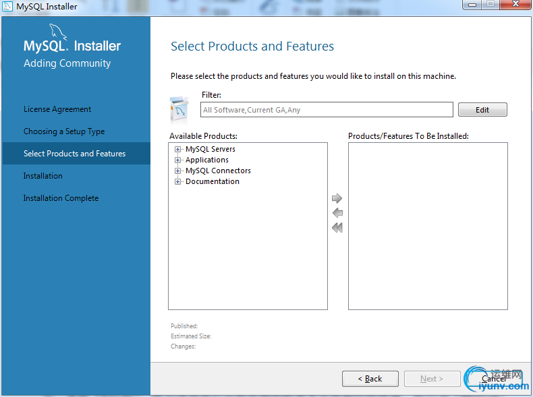Click the remove-all double left arrow icon
Image resolution: width=533 pixels, height=397 pixels.
coord(337,228)
